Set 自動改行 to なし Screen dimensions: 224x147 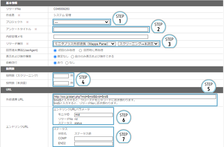67,63
